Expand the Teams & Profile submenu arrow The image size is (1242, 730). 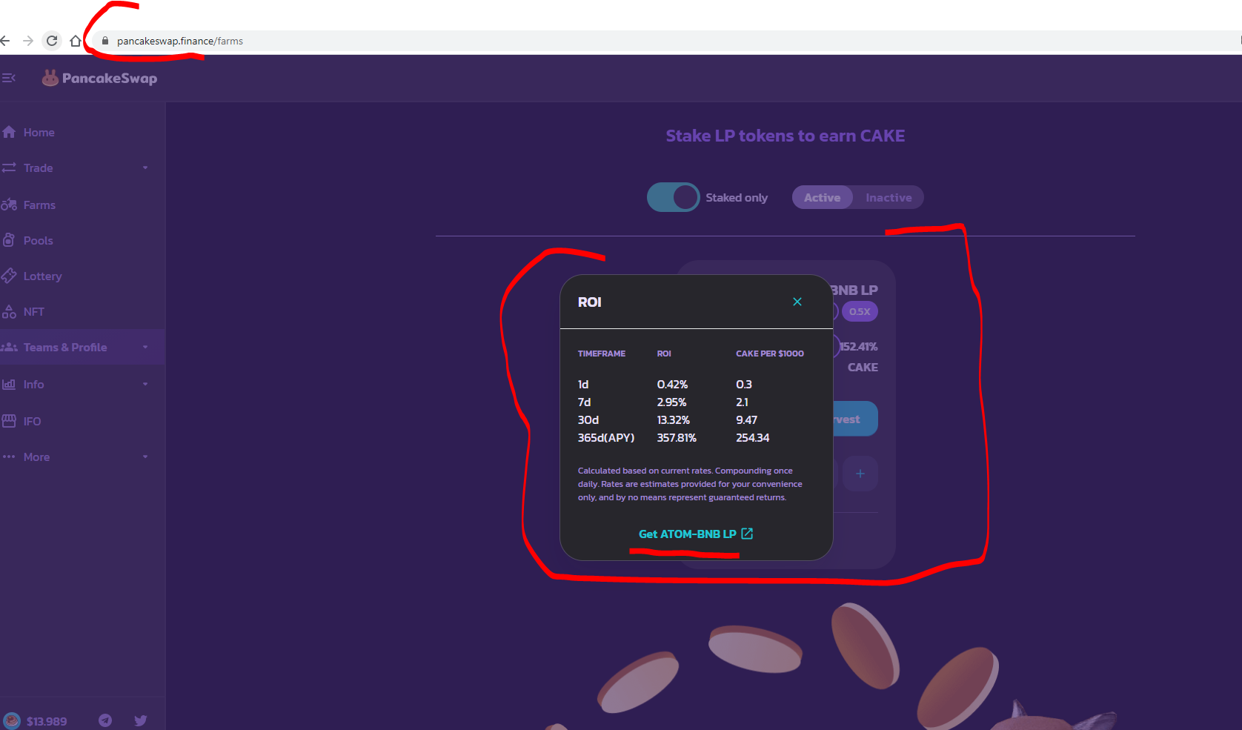pyautogui.click(x=145, y=348)
